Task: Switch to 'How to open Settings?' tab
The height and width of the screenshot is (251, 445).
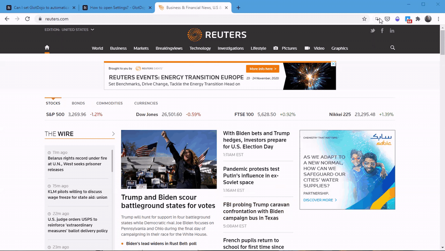Action: (x=117, y=8)
